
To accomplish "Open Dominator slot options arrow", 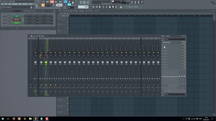I will pos(162,42).
